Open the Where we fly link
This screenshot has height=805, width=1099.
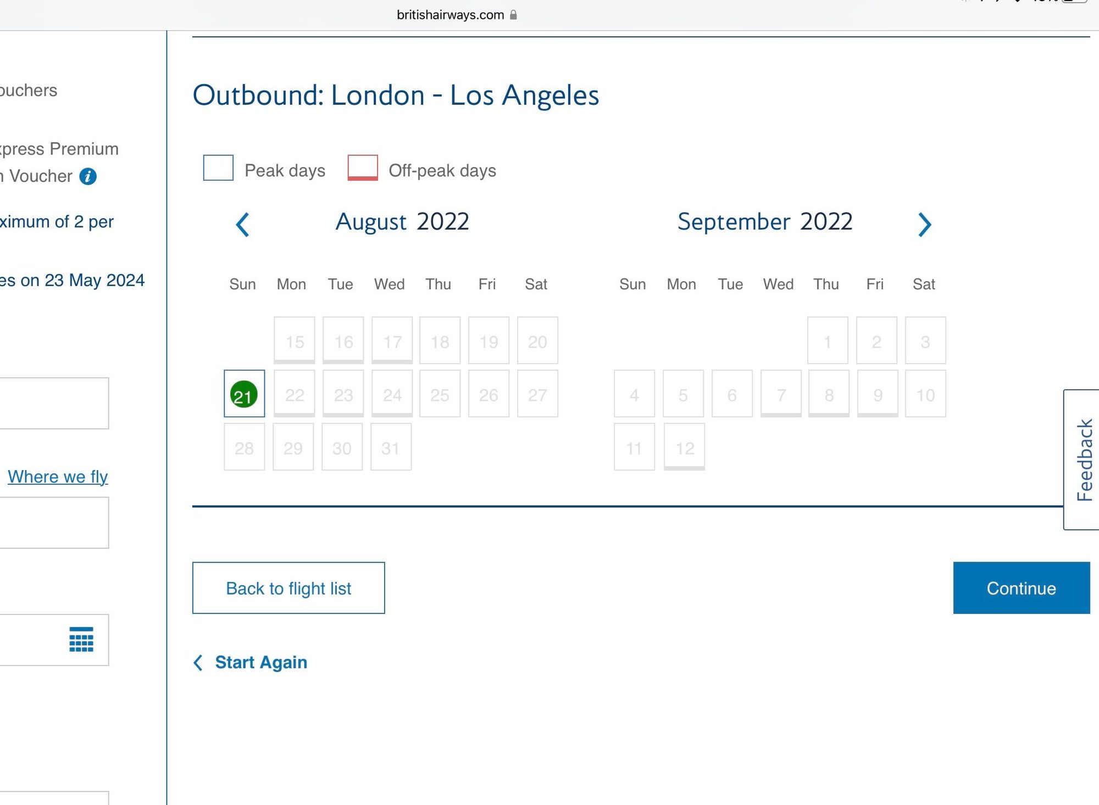point(58,476)
